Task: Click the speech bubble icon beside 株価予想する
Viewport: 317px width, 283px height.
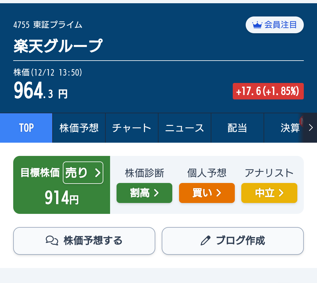Action: [x=52, y=241]
